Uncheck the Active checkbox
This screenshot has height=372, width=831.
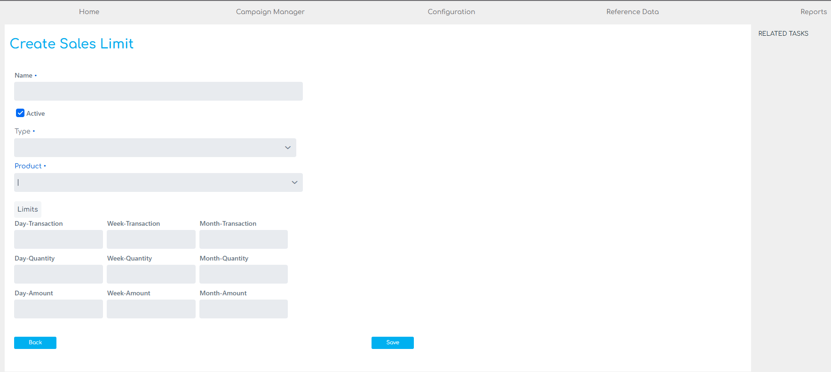tap(20, 113)
